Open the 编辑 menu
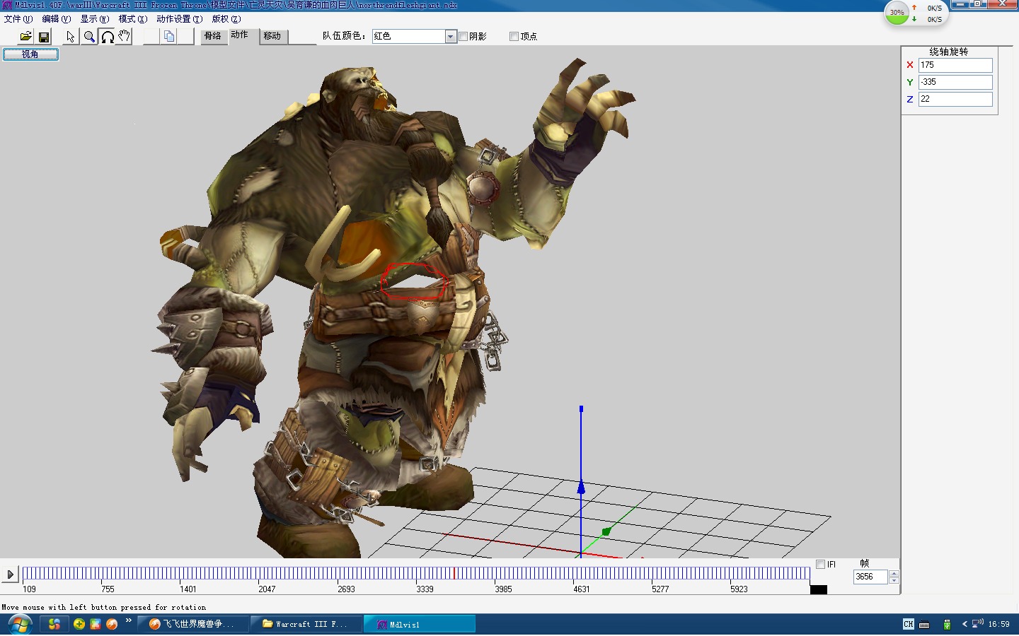This screenshot has width=1019, height=636. tap(56, 19)
